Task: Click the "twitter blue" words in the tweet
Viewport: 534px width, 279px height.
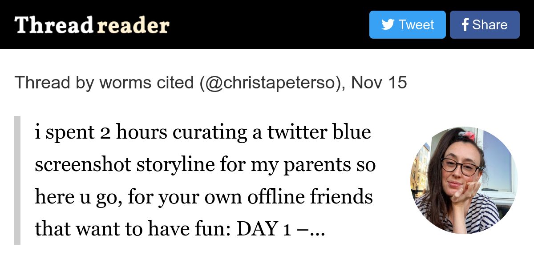Action: (x=319, y=132)
